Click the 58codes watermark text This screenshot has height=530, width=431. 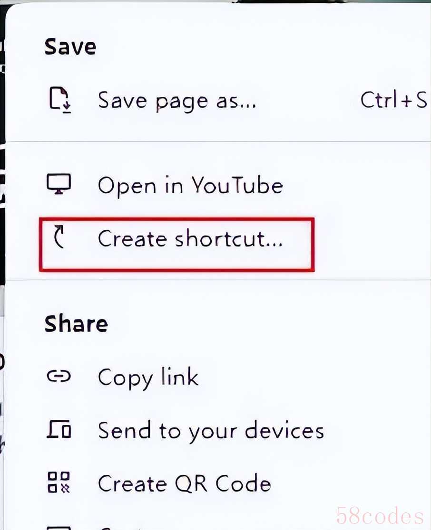pyautogui.click(x=380, y=515)
